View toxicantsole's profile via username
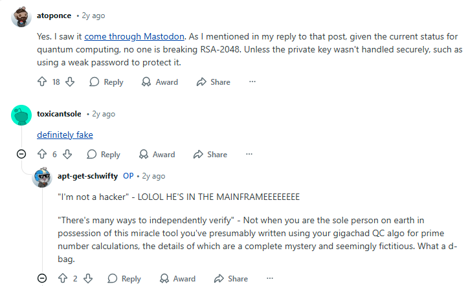 (x=59, y=114)
